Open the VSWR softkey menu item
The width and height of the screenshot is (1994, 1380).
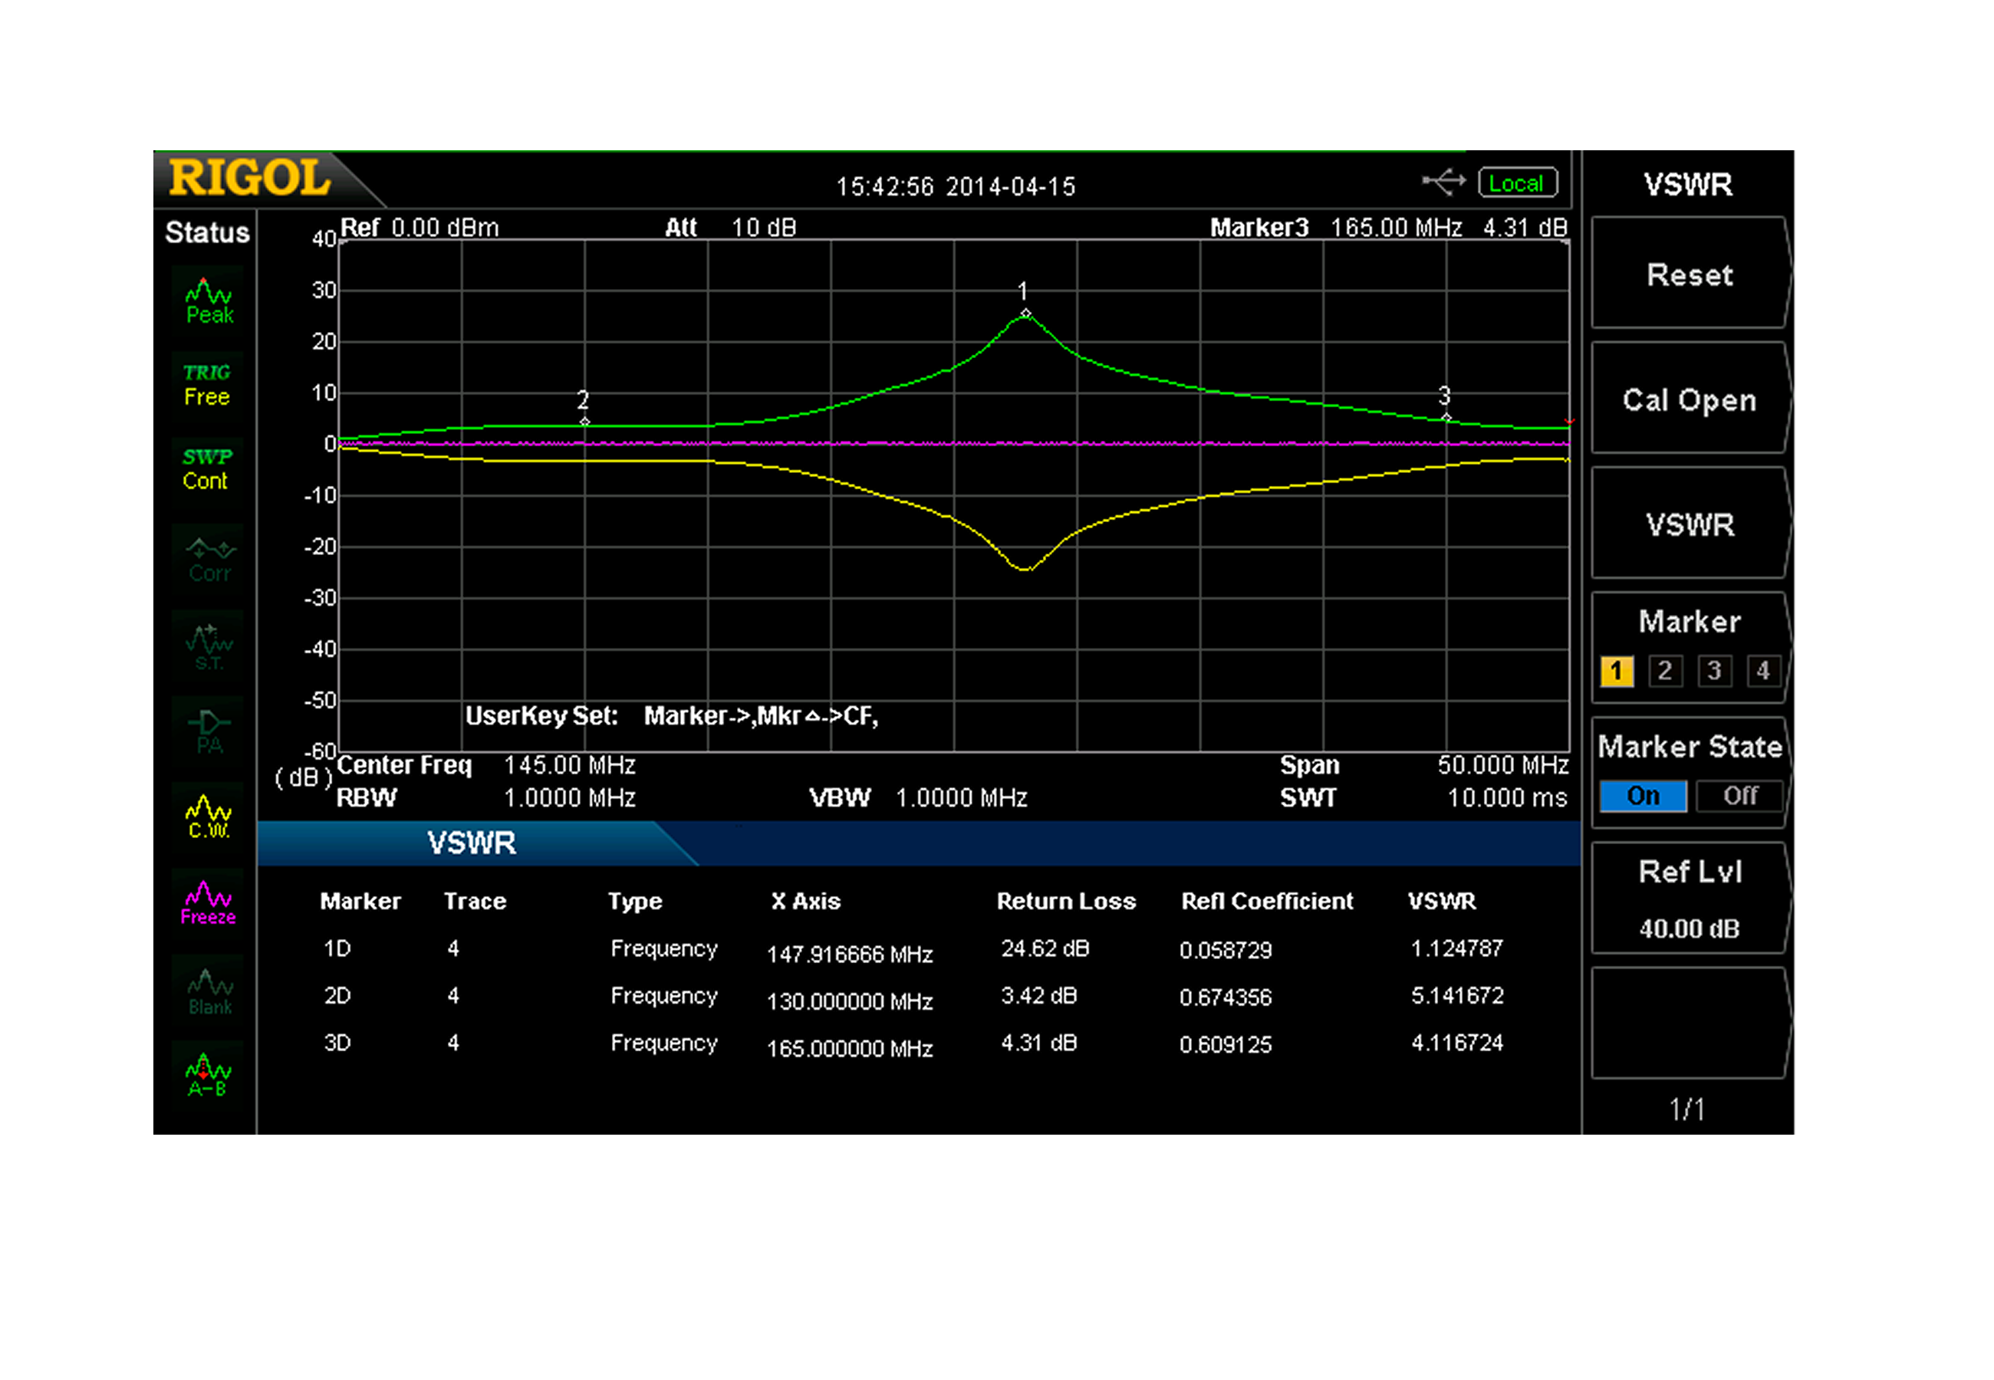click(1689, 525)
